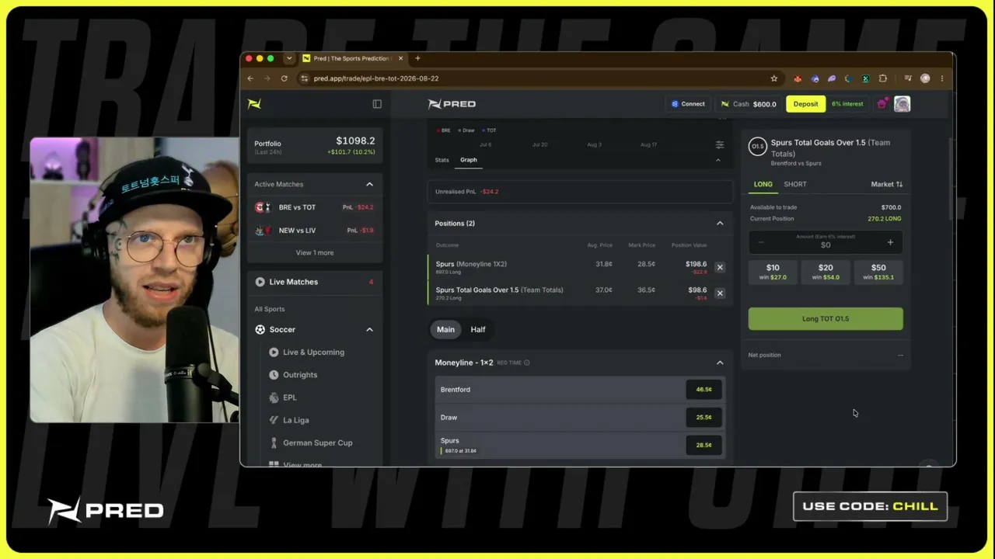Click the NEW vs LIV team crests

(x=263, y=231)
